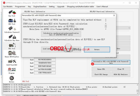Image resolution: width=140 pixels, height=96 pixels.
Task: Click the last Personalize ESL log entry
Action: (x=32, y=91)
